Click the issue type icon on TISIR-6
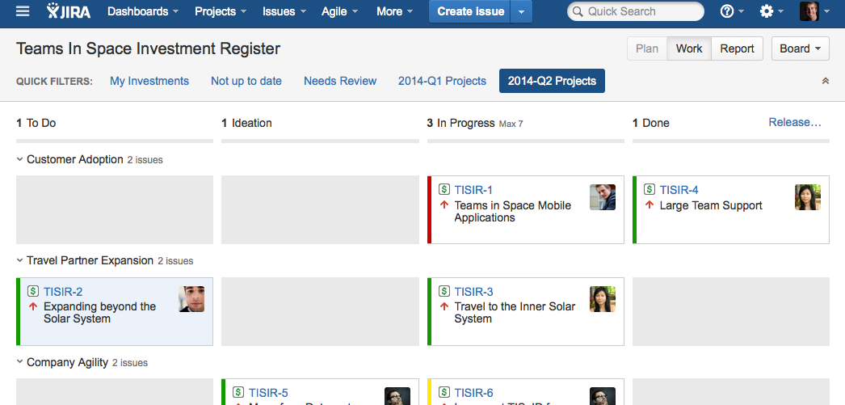The image size is (845, 405). tap(444, 392)
